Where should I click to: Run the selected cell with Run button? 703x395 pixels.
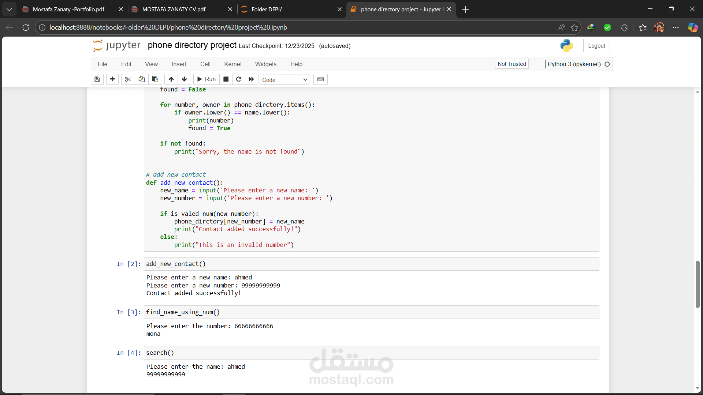click(x=206, y=79)
